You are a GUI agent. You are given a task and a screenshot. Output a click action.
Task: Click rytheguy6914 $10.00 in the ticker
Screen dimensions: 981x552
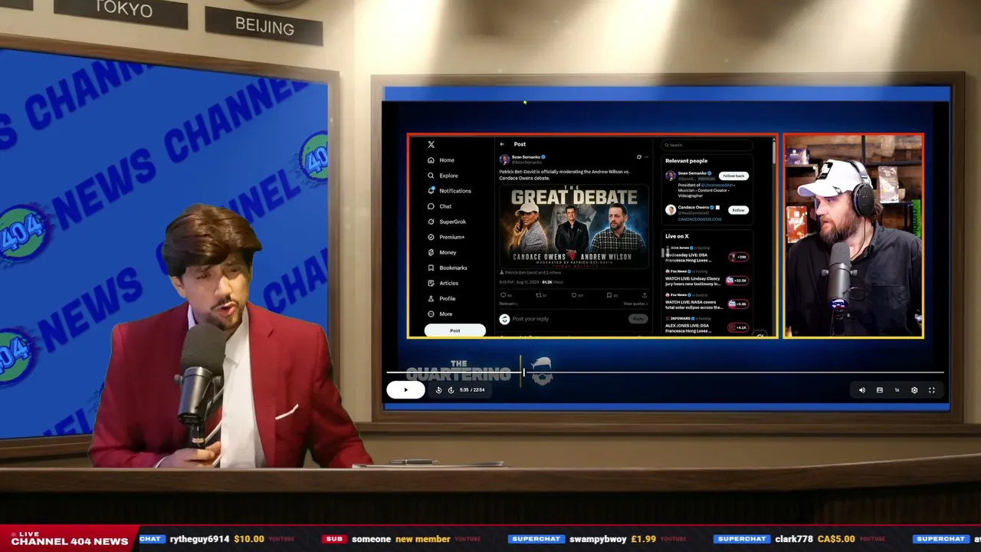click(x=217, y=539)
